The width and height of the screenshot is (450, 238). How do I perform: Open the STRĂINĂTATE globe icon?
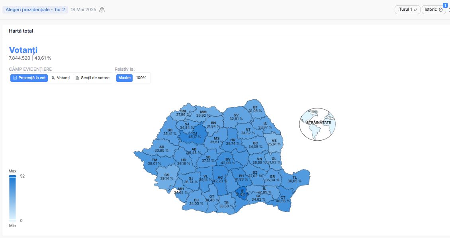coord(317,124)
